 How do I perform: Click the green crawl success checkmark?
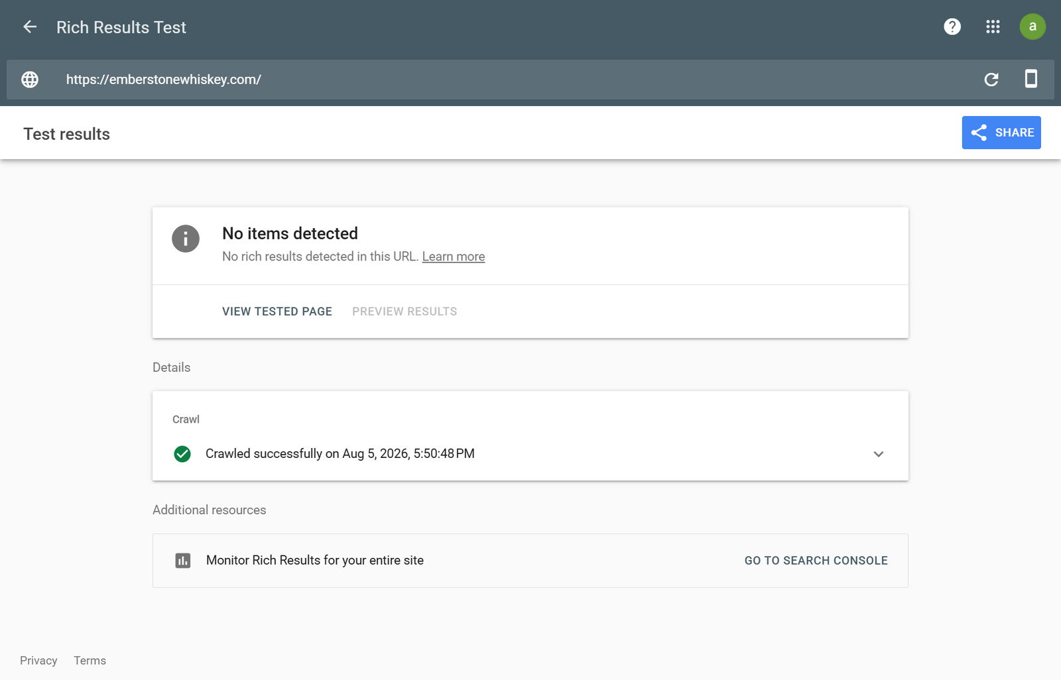pos(182,454)
